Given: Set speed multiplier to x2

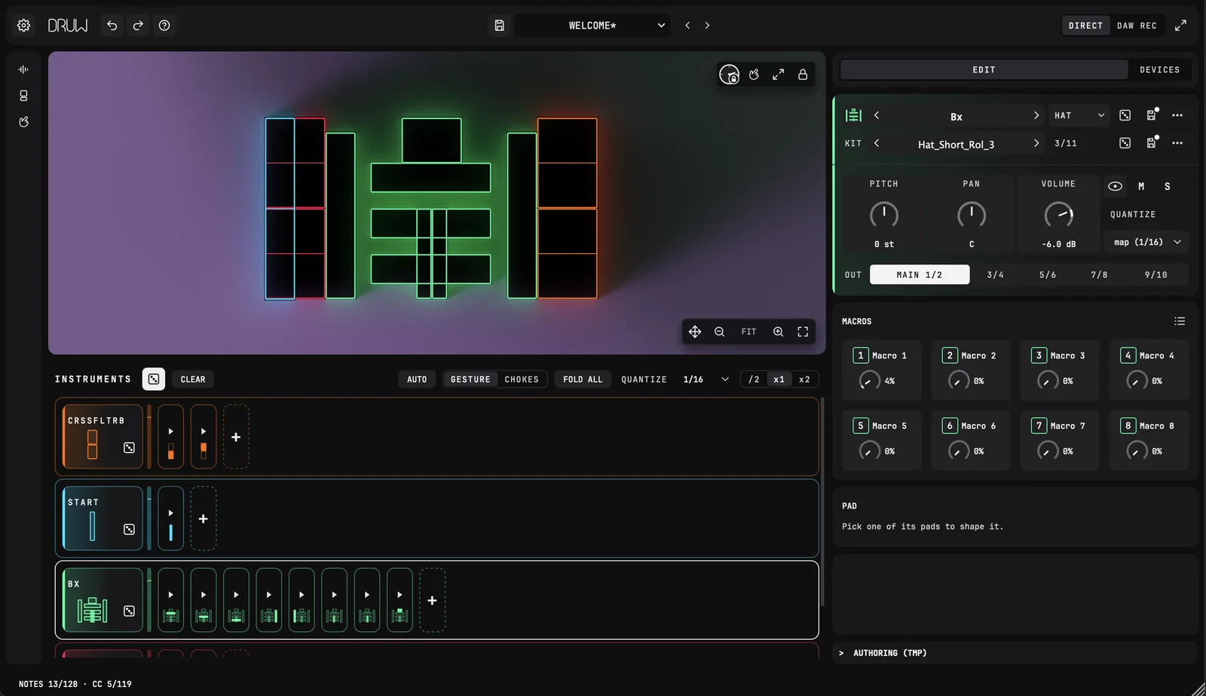Looking at the screenshot, I should 804,380.
